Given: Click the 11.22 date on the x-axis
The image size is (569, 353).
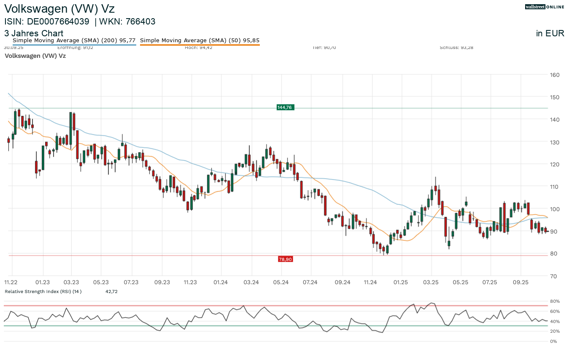Looking at the screenshot, I should coord(11,282).
